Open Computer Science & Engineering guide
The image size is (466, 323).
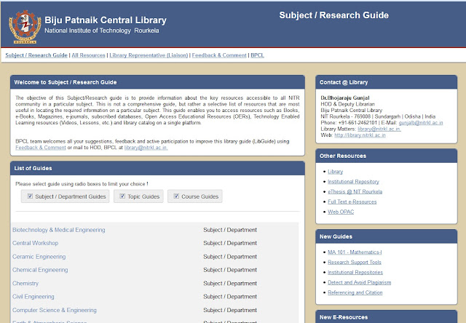[55, 310]
